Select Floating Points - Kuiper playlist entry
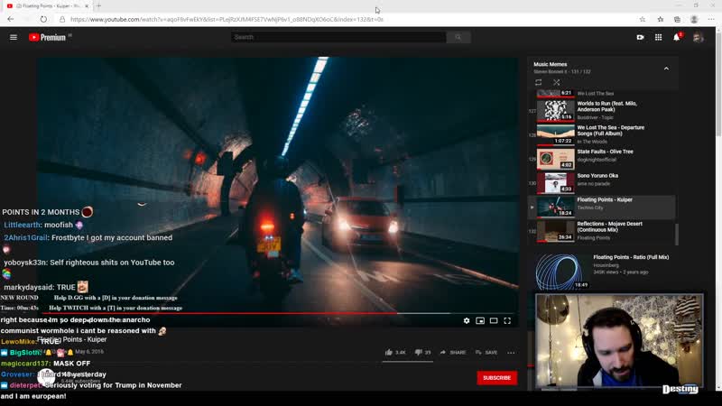This screenshot has width=722, height=406. click(602, 207)
